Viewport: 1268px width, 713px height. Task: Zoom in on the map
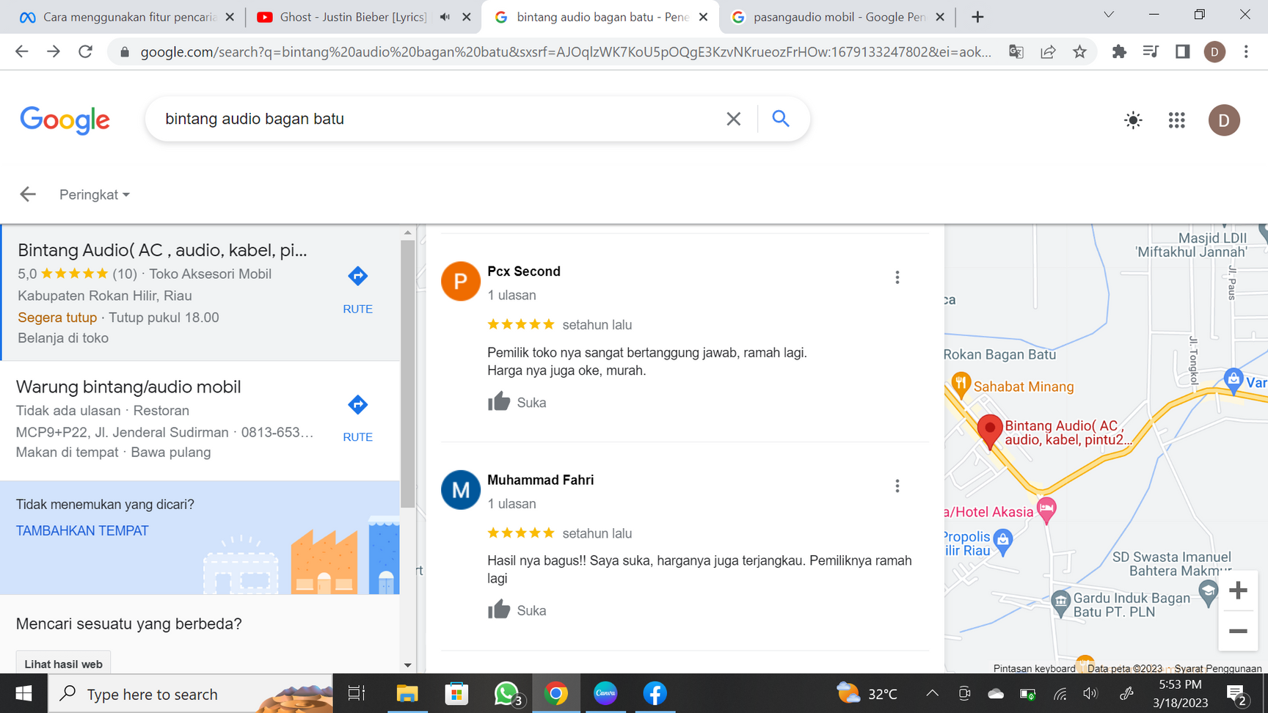(1238, 590)
